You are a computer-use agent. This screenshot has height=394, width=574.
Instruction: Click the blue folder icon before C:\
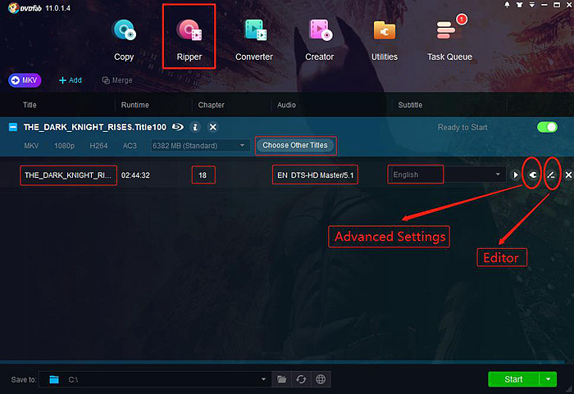tap(54, 379)
